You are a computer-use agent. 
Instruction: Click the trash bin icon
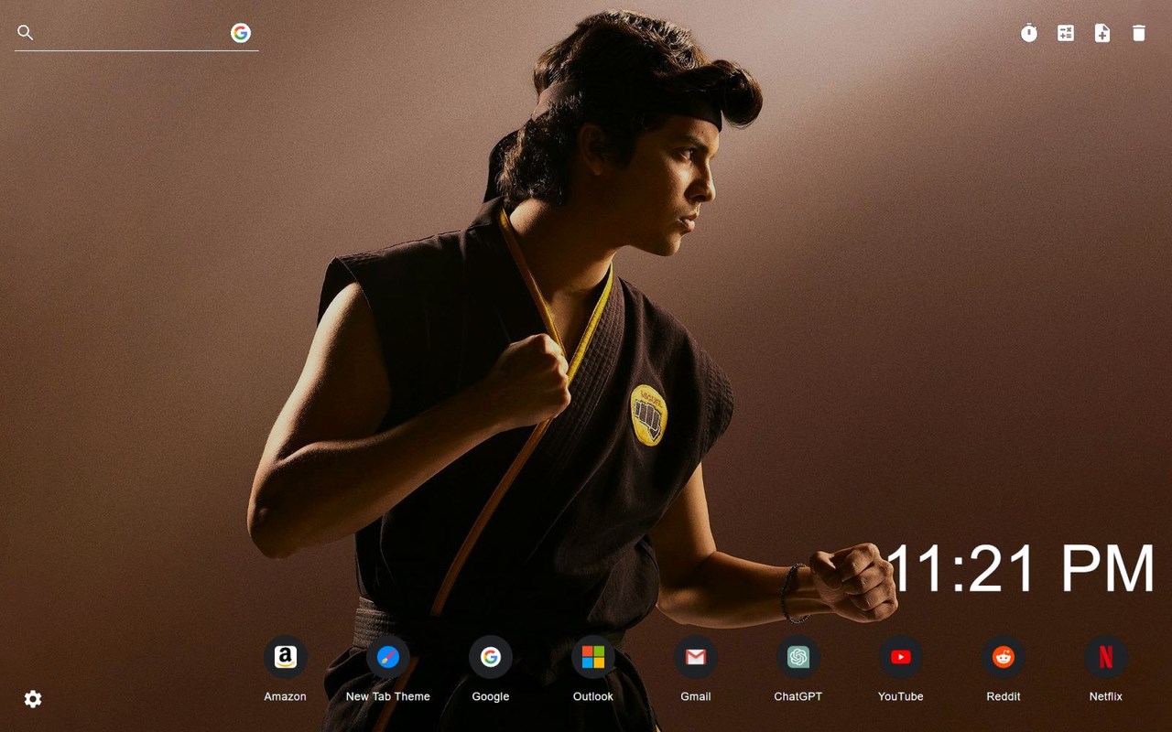coord(1139,33)
